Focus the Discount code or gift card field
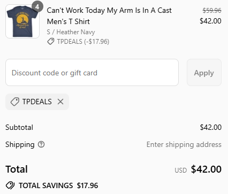 point(92,73)
